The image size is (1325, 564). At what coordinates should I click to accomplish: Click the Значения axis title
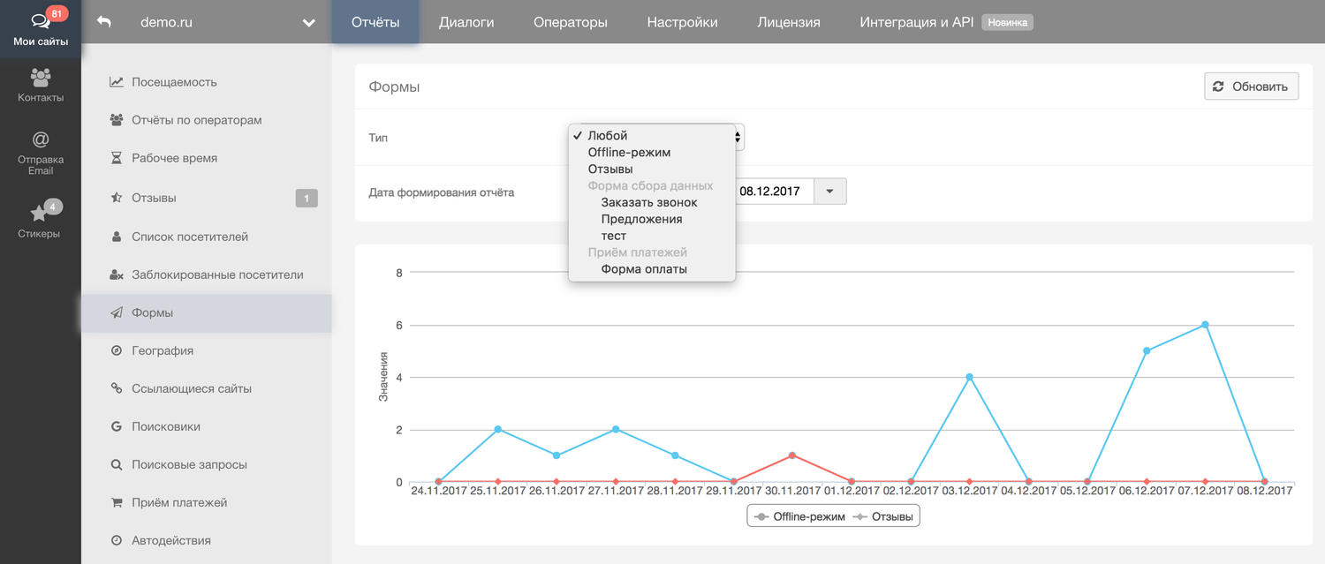pos(383,377)
